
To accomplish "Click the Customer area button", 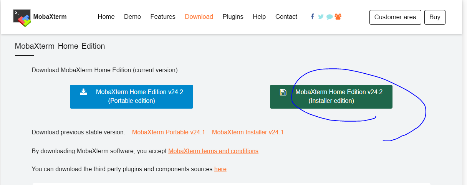I will point(395,17).
